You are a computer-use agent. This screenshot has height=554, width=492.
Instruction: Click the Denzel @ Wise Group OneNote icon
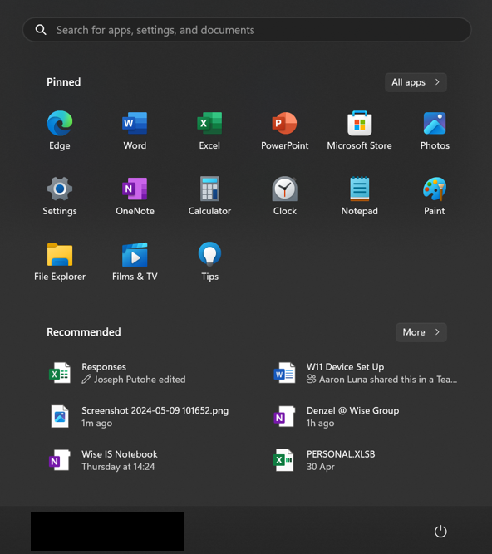click(x=284, y=417)
